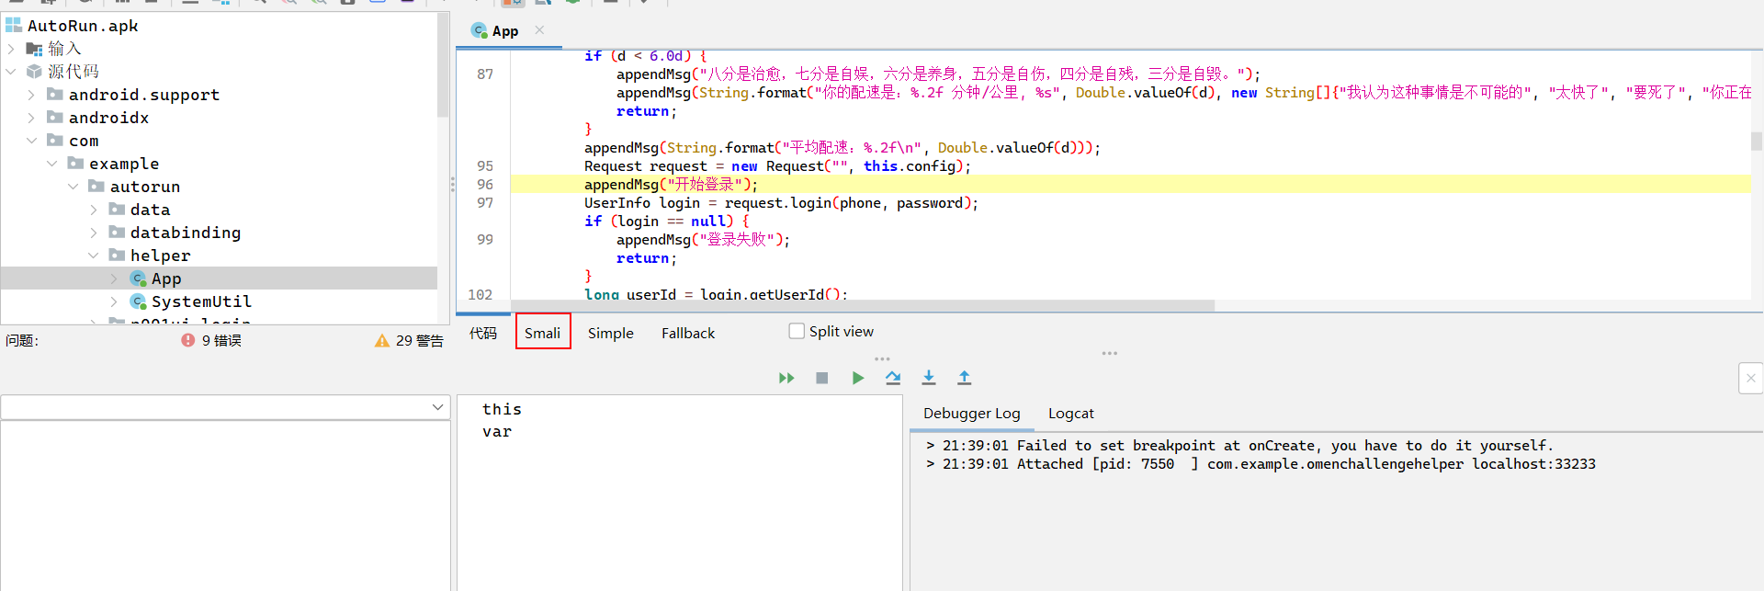Click the 9 错误 error indicator icon

(x=188, y=340)
